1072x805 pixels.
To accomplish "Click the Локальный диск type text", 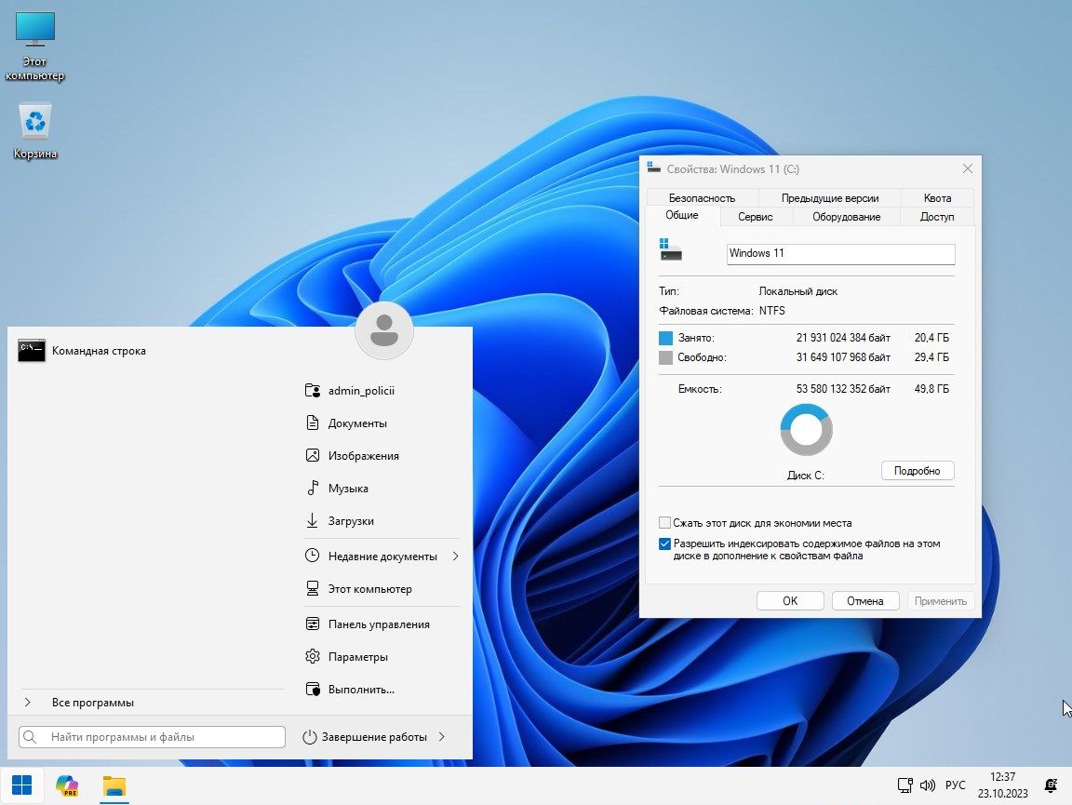I will 797,291.
